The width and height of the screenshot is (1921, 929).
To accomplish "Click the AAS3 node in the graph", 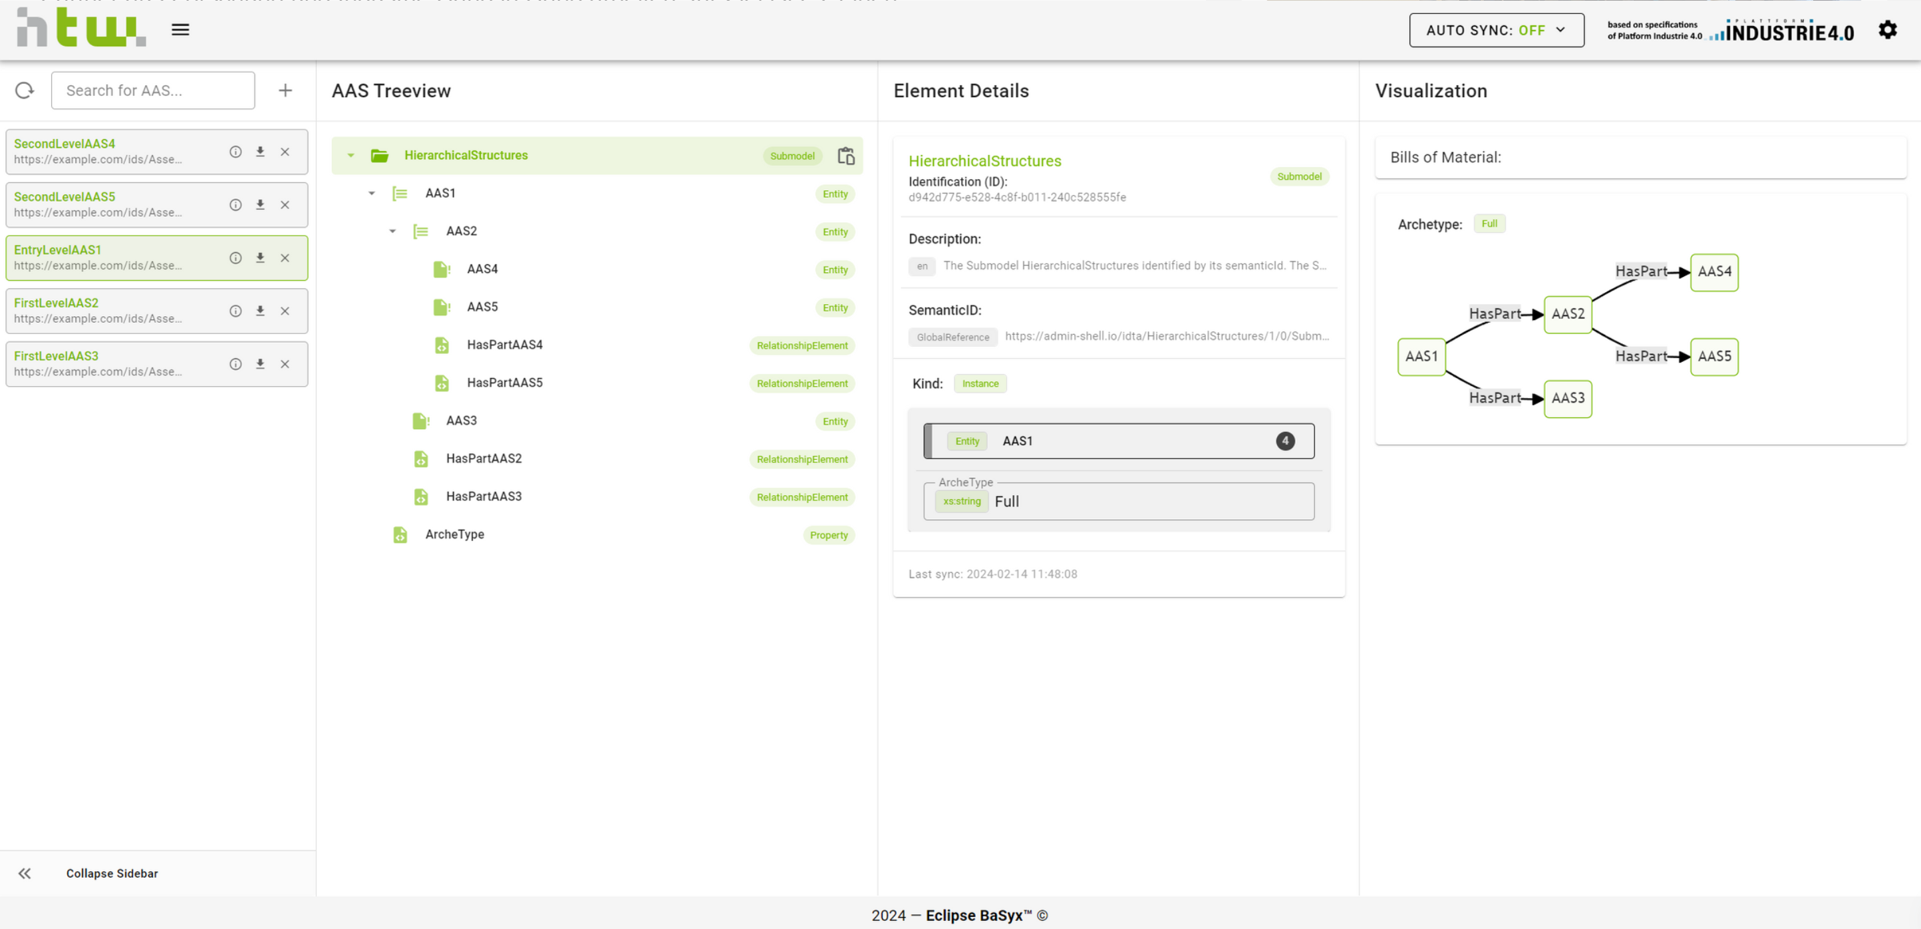I will pyautogui.click(x=1568, y=399).
